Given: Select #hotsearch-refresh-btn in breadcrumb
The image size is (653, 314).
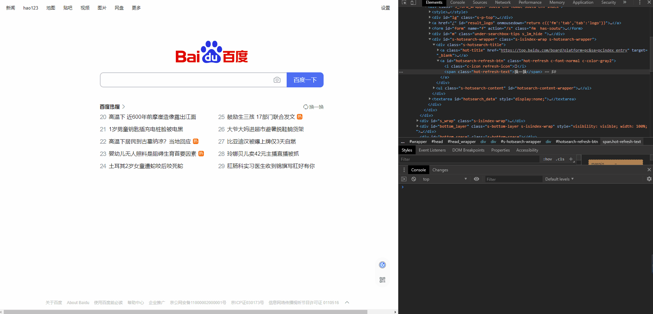Looking at the screenshot, I should pyautogui.click(x=577, y=142).
